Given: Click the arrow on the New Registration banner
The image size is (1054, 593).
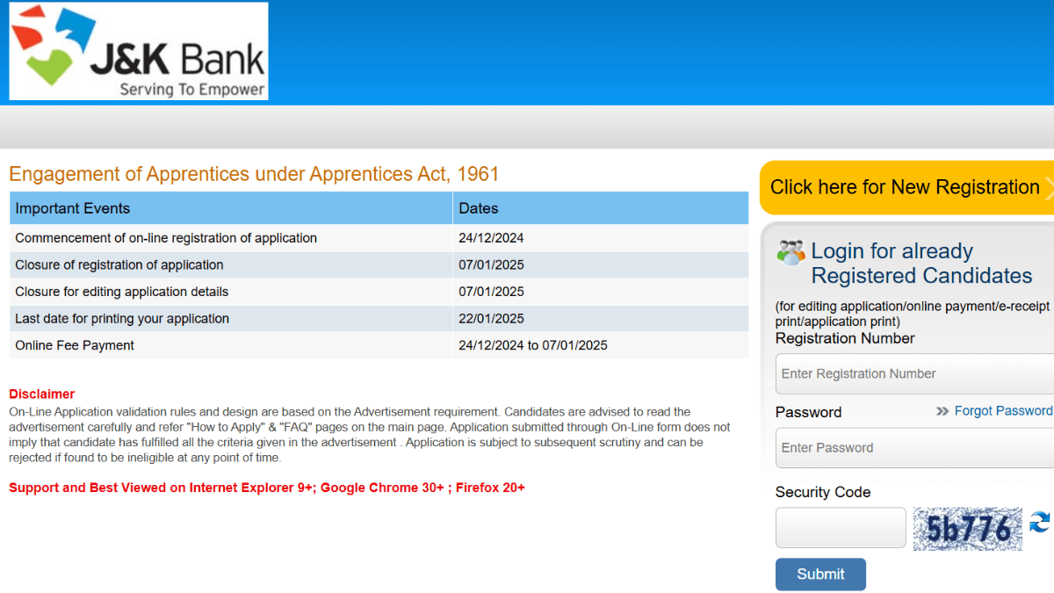Looking at the screenshot, I should pos(1049,187).
